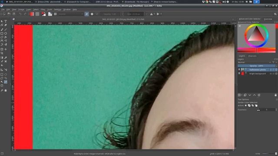278x156 pixels.
Task: Open the Layer menu
Action: [29, 10]
